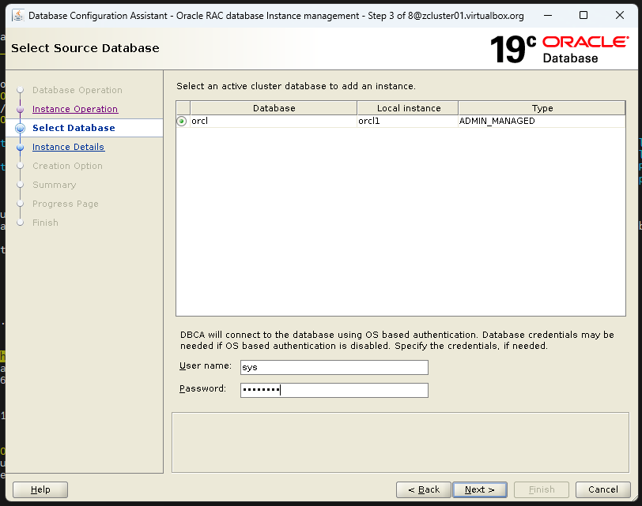Click the Oracle 19c Database logo
The image size is (642, 506).
559,49
